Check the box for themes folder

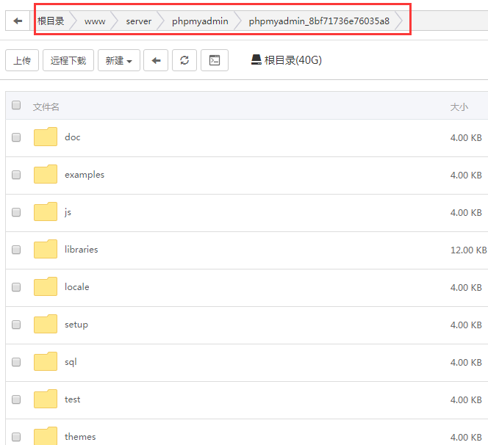(x=16, y=437)
